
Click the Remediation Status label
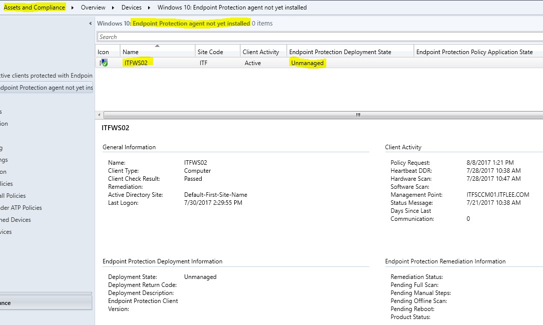click(x=416, y=276)
